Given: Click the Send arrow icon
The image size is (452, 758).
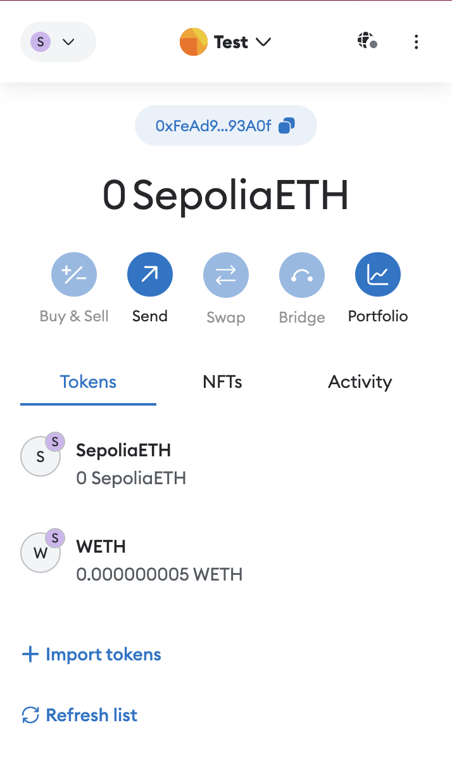Looking at the screenshot, I should pos(150,275).
